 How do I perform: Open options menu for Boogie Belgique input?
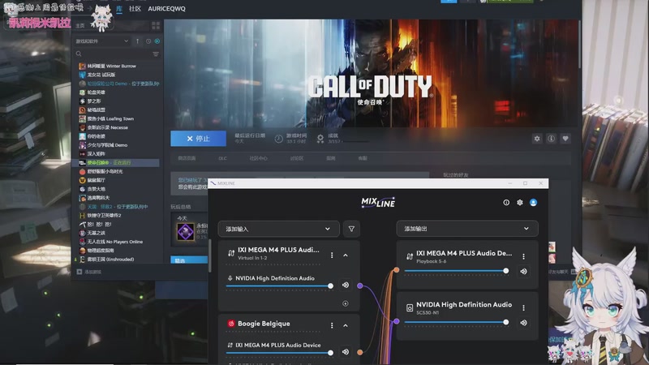(332, 326)
